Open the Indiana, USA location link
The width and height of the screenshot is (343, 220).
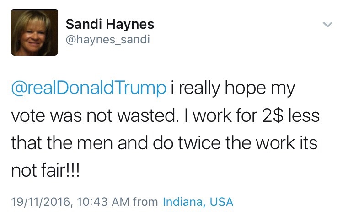(198, 201)
